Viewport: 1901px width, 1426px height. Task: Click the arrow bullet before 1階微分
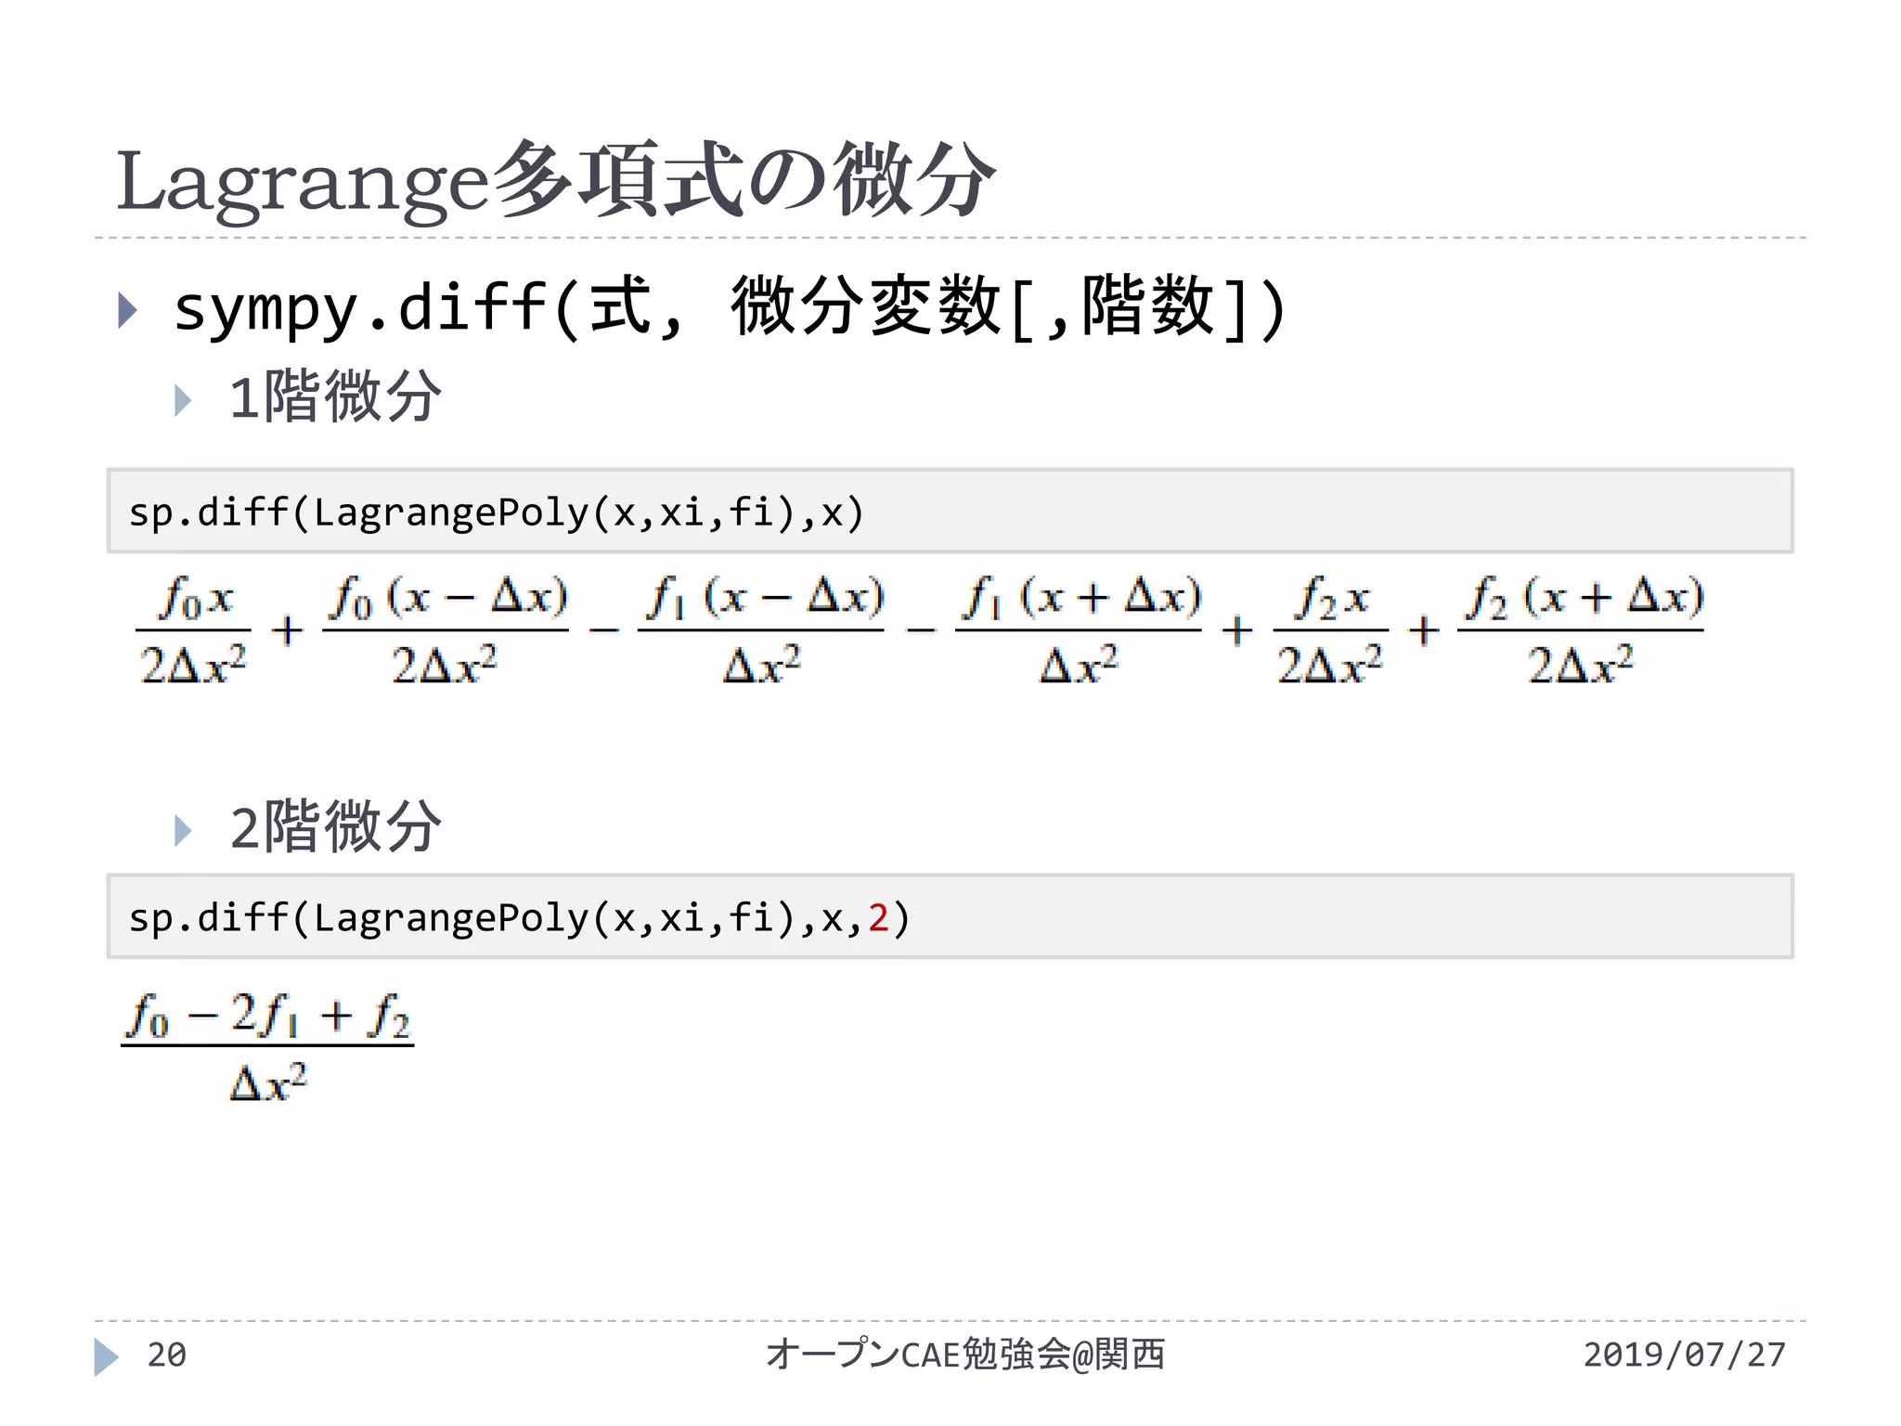point(183,400)
